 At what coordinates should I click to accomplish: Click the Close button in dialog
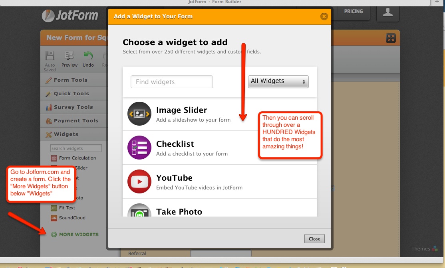tap(314, 239)
